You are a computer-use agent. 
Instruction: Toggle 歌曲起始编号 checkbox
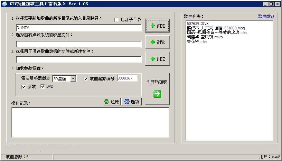(86, 79)
